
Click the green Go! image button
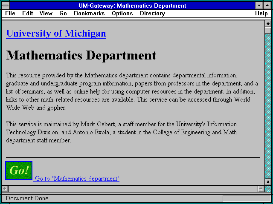(x=19, y=170)
